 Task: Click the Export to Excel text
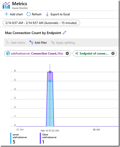(60, 14)
